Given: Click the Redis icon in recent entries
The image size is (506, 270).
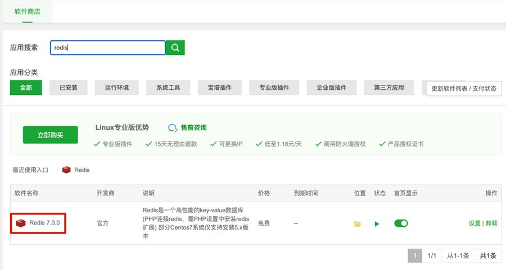Looking at the screenshot, I should (66, 170).
